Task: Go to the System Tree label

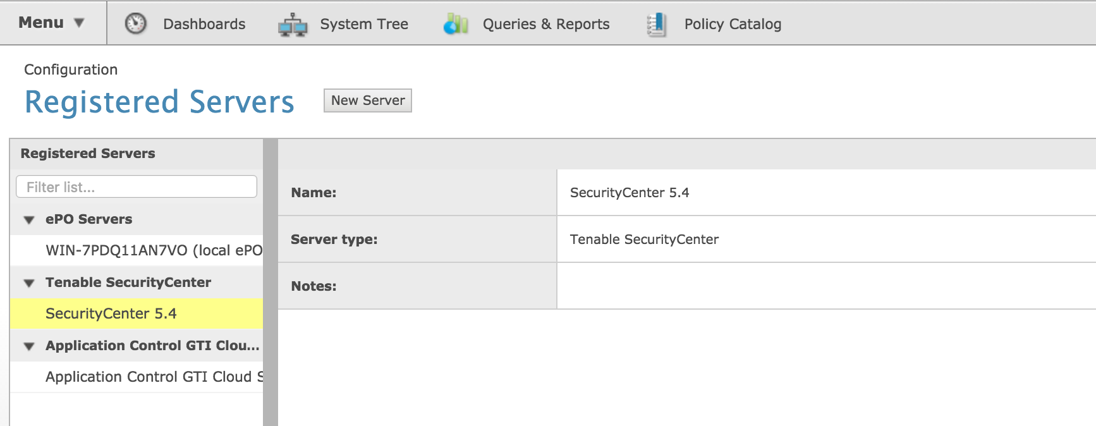Action: [363, 24]
